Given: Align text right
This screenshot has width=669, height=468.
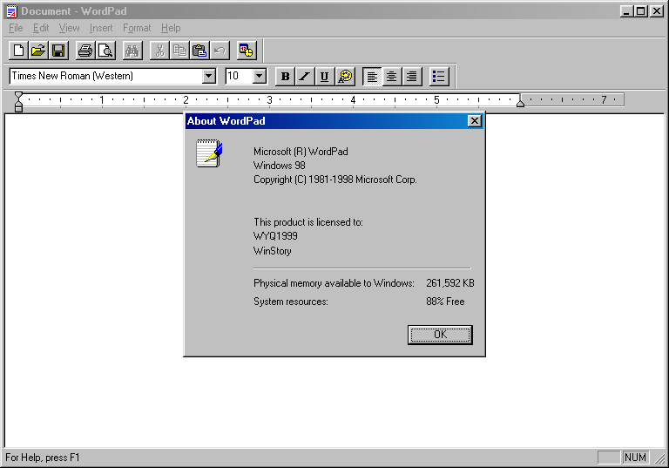Looking at the screenshot, I should point(412,77).
